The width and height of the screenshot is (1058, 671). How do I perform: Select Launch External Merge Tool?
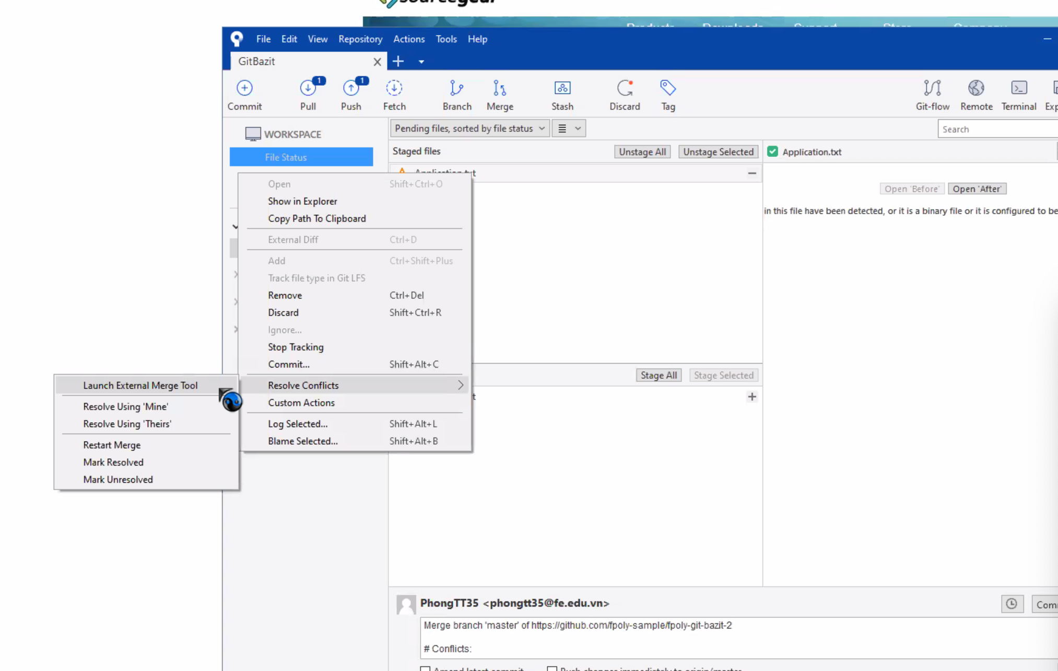146,386
